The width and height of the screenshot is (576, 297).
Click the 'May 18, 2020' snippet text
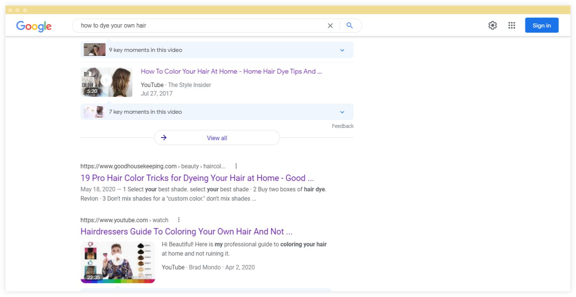(98, 189)
